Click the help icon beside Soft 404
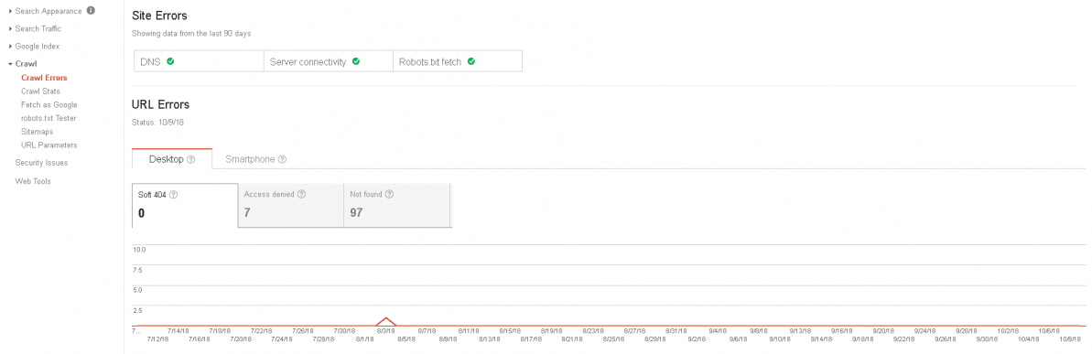 click(x=173, y=195)
